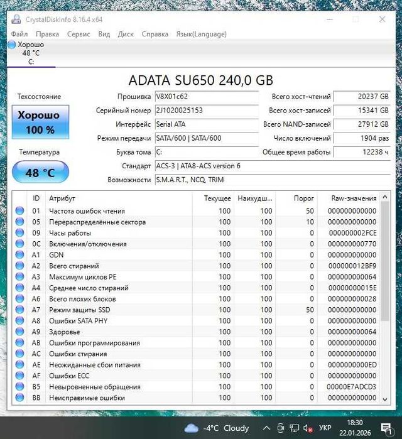Open the weather widget showing -4°C Cloudy
This screenshot has width=402, height=439.
click(x=217, y=428)
